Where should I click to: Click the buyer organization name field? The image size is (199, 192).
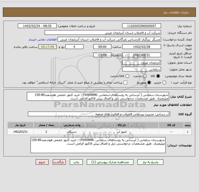[103, 33]
